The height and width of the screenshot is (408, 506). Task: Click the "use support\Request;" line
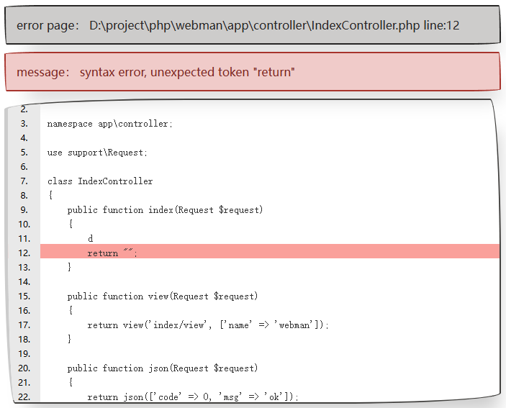point(97,152)
